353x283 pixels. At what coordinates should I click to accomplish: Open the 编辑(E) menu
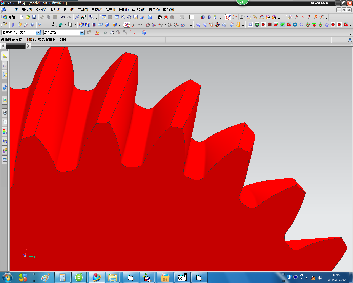click(27, 10)
